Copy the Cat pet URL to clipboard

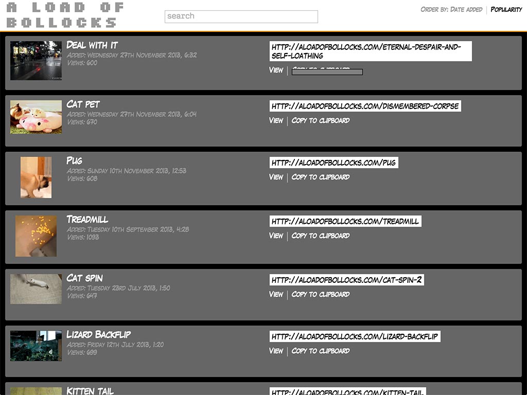pyautogui.click(x=321, y=120)
